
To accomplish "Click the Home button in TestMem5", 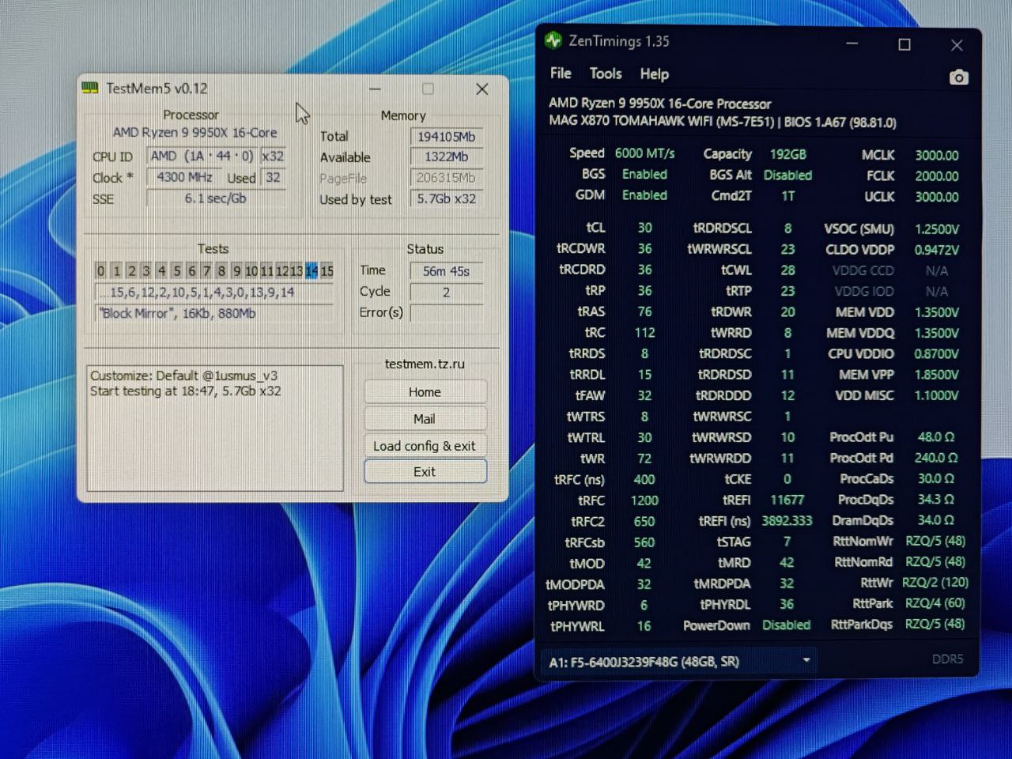I will click(x=425, y=392).
